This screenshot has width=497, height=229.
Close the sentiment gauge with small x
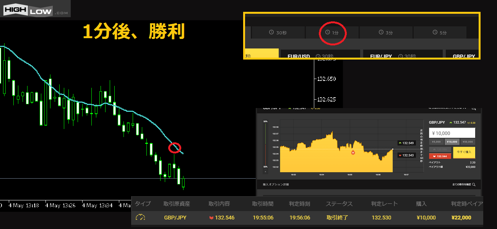tap(265, 172)
